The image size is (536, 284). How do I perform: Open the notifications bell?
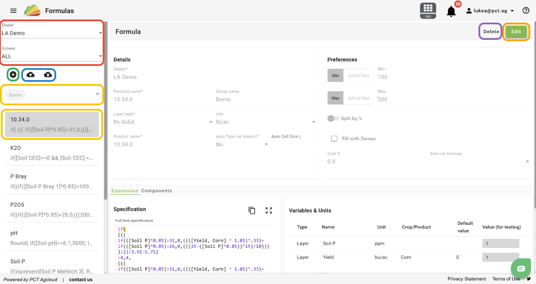[x=451, y=12]
